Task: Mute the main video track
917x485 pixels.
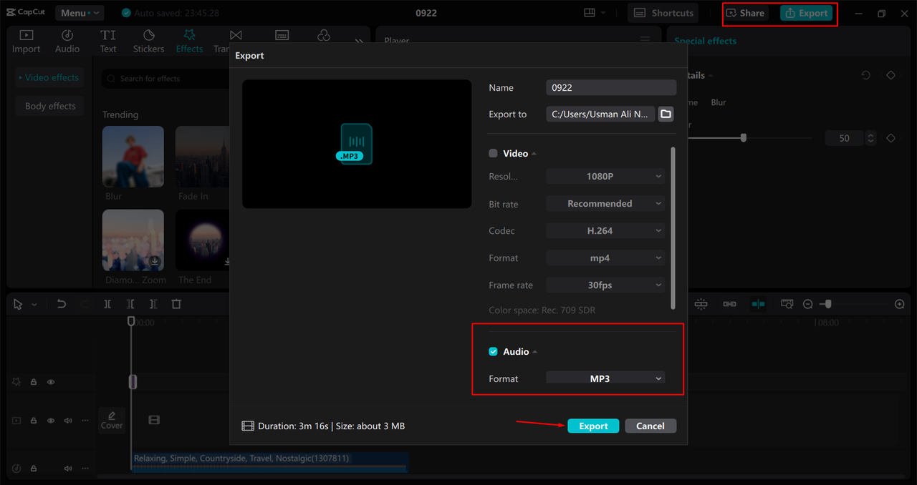Action: (68, 421)
